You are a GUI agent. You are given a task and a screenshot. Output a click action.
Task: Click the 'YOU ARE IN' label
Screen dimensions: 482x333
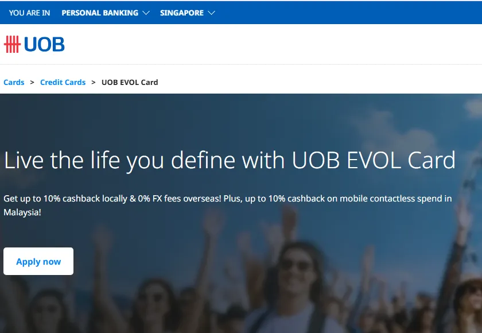pyautogui.click(x=29, y=13)
